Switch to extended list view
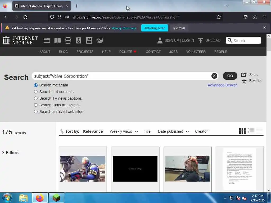 [x=251, y=131]
